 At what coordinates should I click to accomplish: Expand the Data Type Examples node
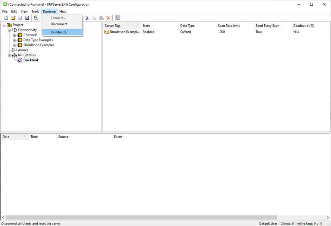(14, 40)
